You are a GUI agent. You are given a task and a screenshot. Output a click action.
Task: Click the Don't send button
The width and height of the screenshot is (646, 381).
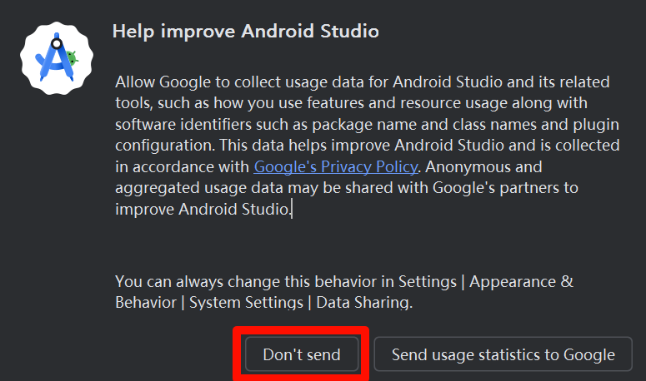(x=302, y=354)
